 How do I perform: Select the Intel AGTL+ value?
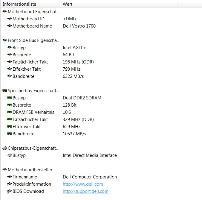click(x=74, y=48)
